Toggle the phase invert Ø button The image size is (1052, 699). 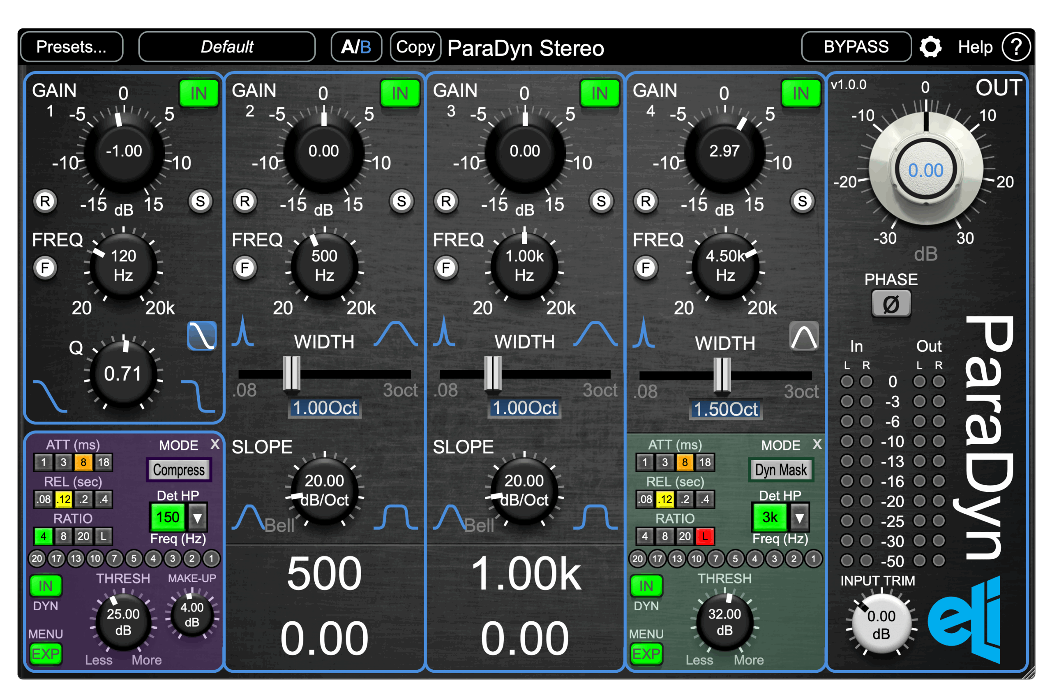tap(891, 304)
